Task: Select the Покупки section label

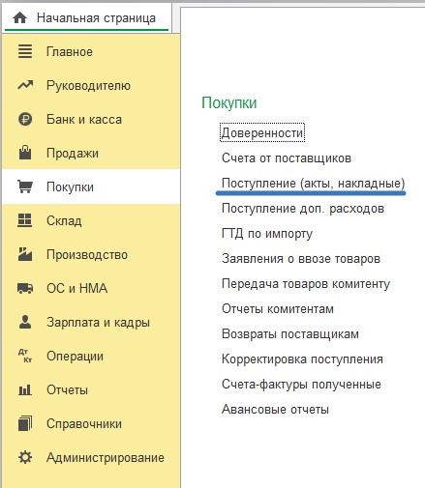Action: click(70, 187)
